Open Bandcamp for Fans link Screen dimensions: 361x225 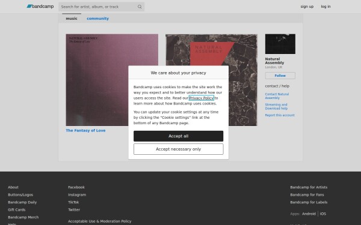[307, 194]
